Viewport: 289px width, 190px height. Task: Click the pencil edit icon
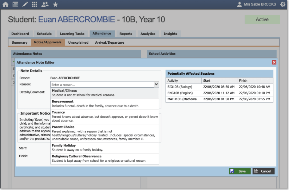25,4
